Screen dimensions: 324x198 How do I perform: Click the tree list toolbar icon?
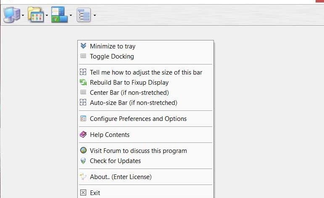[x=84, y=15]
